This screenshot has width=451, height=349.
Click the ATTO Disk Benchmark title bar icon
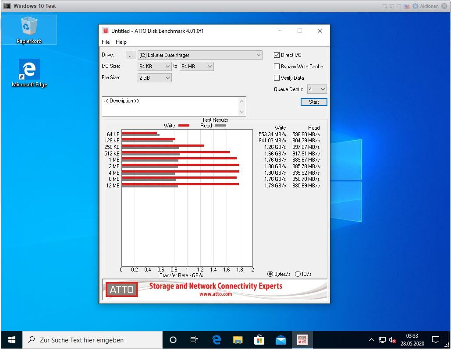(106, 31)
